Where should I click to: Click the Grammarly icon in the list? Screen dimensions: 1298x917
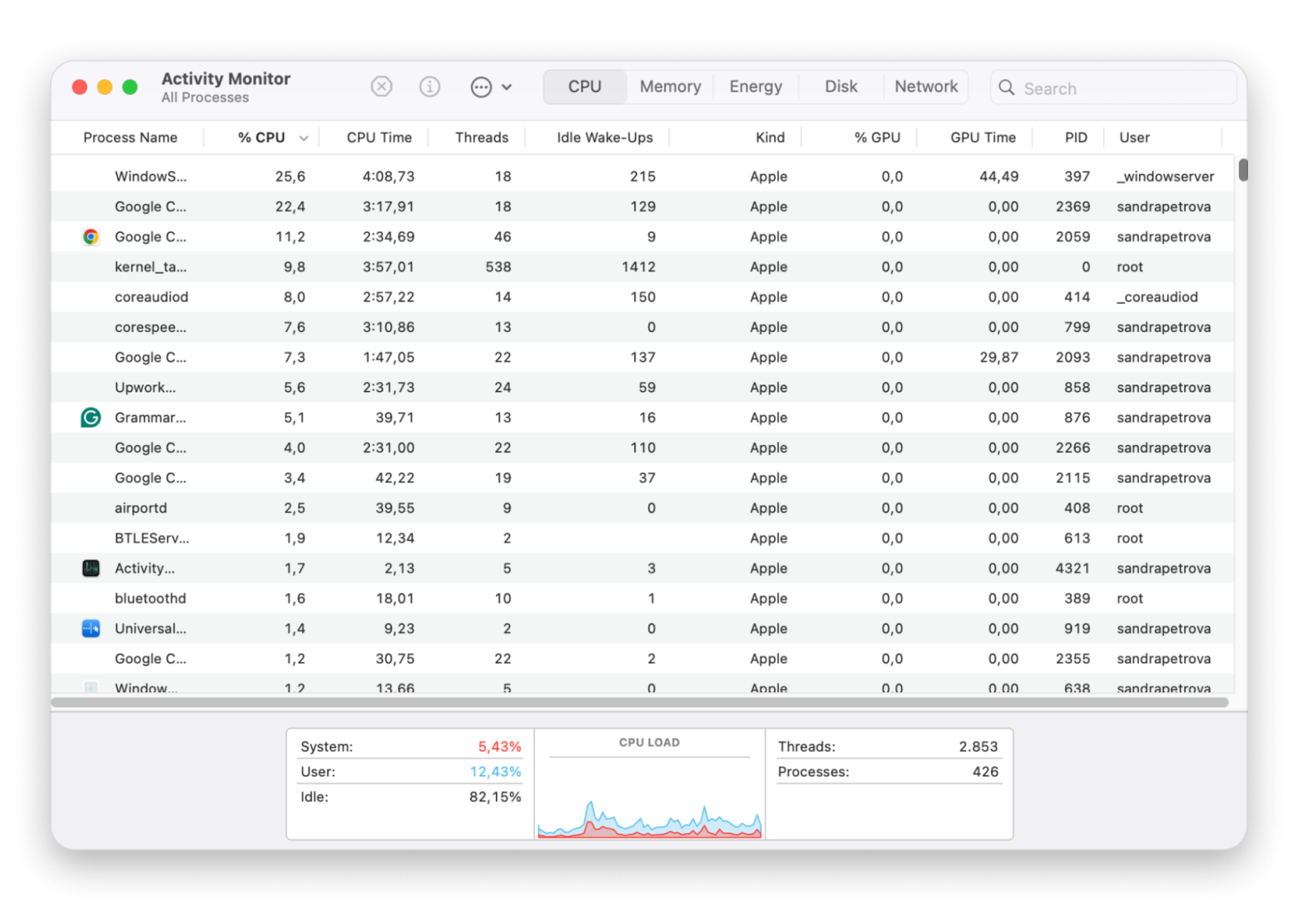point(91,418)
